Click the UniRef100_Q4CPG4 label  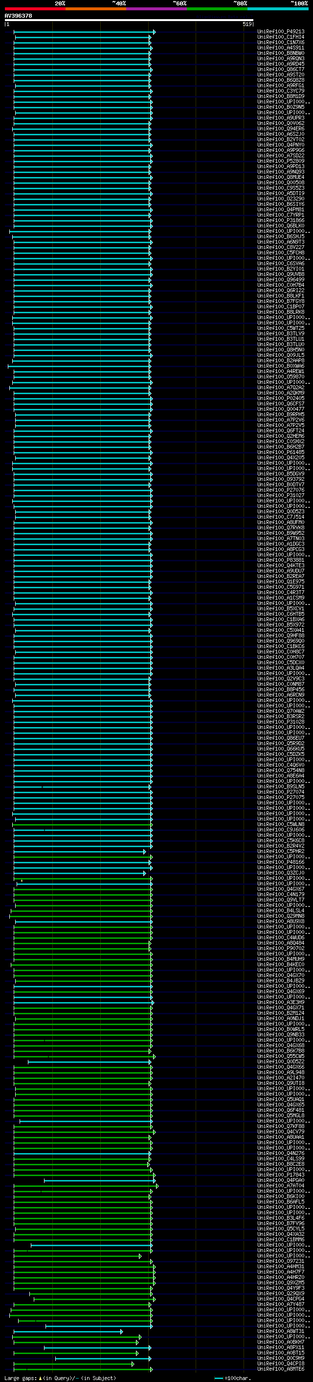point(281,1299)
